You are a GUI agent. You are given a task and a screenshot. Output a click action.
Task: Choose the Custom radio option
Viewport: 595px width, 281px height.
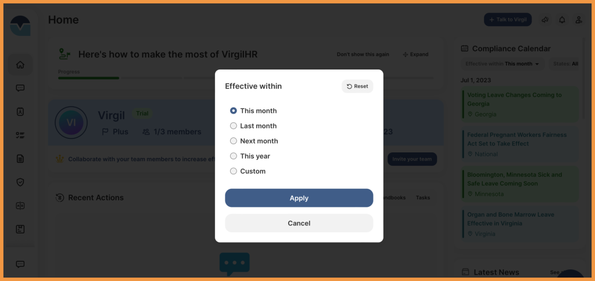[x=248, y=171]
